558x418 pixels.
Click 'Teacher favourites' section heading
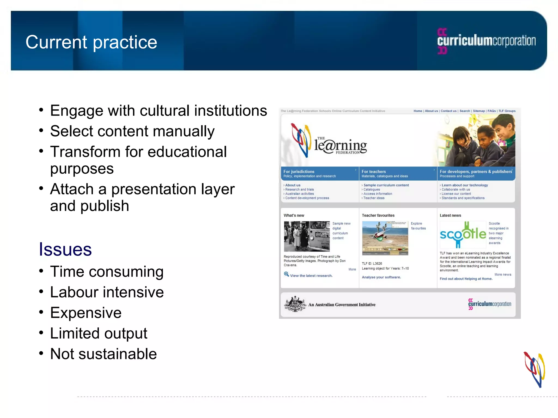pyautogui.click(x=378, y=216)
